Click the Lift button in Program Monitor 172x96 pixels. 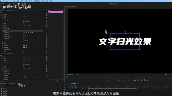[135, 80]
